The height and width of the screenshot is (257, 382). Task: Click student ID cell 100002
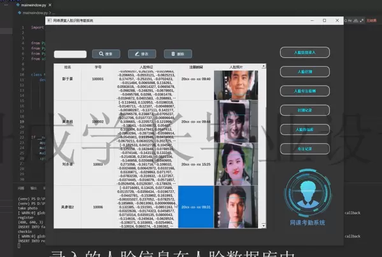tap(98, 122)
